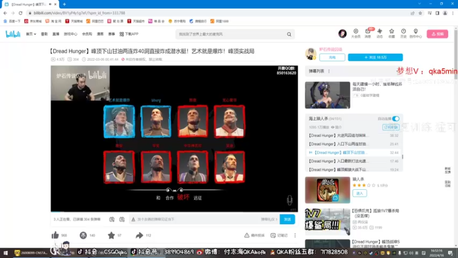
Task: Open the 游戏中心 navigation item
Action: coord(70,34)
